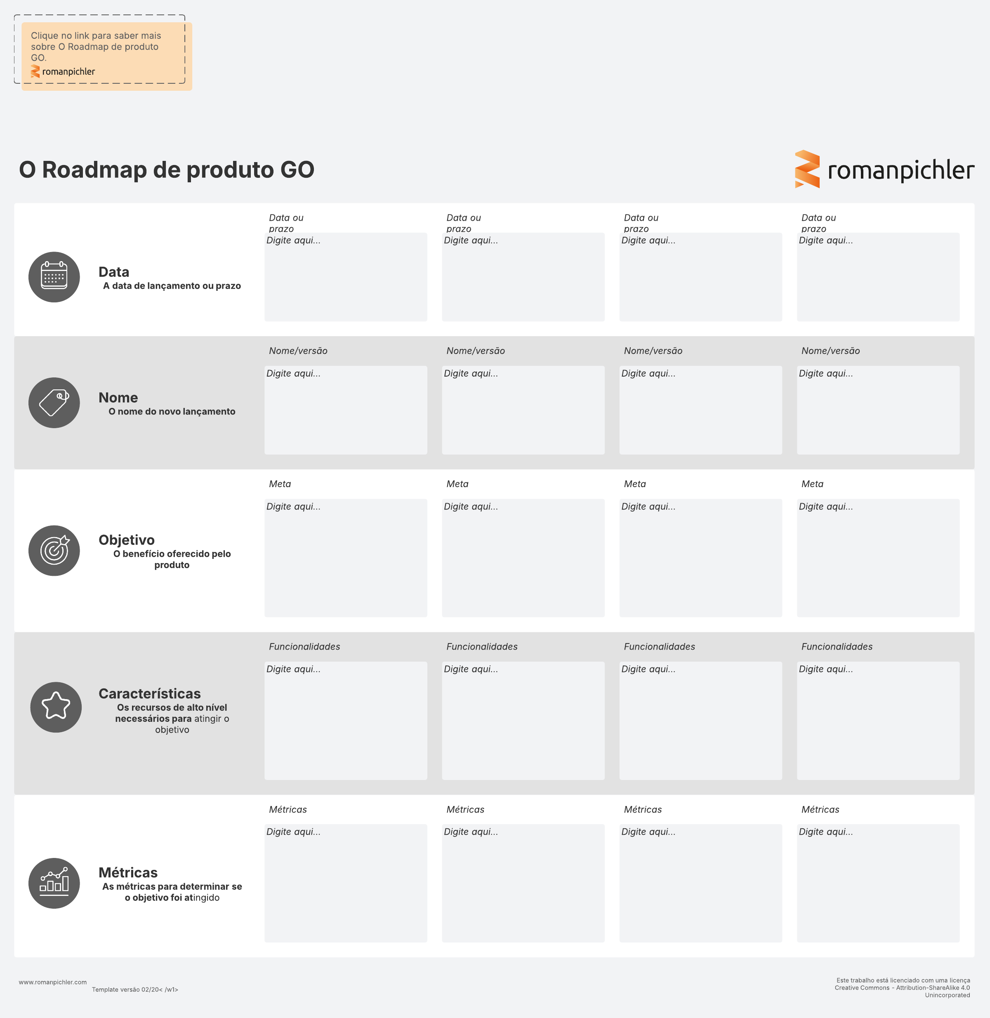The height and width of the screenshot is (1018, 990).
Task: Click the last 'Data ou prazo' text box
Action: tap(878, 277)
